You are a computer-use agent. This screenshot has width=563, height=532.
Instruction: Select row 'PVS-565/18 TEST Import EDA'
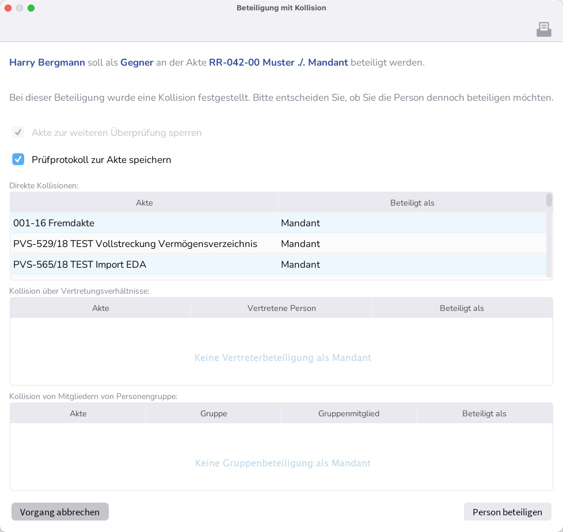(278, 264)
